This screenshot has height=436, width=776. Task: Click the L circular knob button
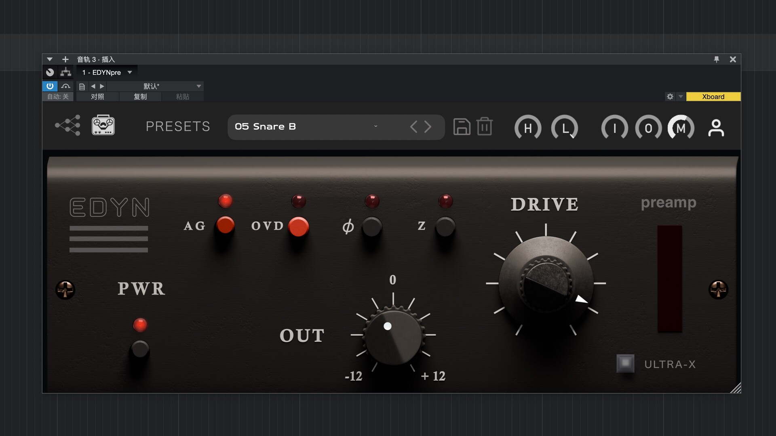pyautogui.click(x=565, y=128)
